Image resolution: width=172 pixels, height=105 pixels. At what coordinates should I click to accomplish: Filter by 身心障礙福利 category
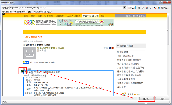pyautogui.click(x=133, y=64)
